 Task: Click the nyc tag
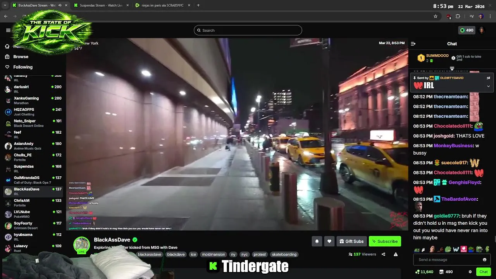244,255
